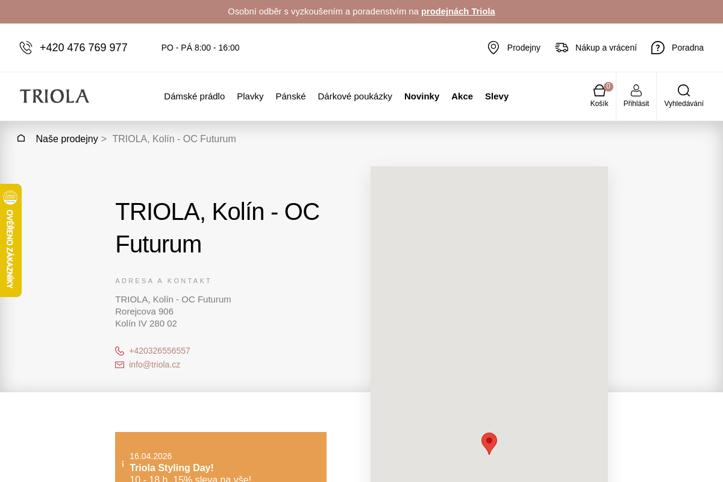Image resolution: width=723 pixels, height=482 pixels.
Task: Click the TRIOLA logo
Action: click(54, 96)
